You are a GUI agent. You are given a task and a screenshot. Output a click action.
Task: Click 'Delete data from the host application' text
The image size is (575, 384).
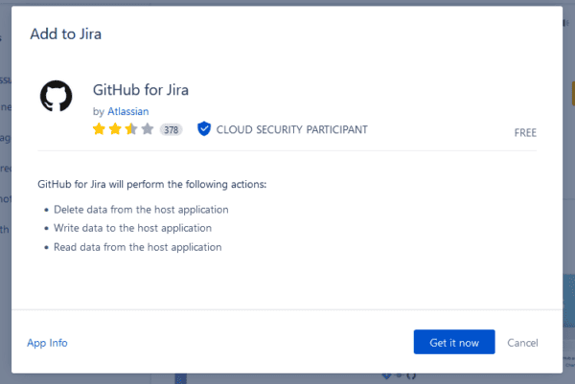(x=141, y=210)
